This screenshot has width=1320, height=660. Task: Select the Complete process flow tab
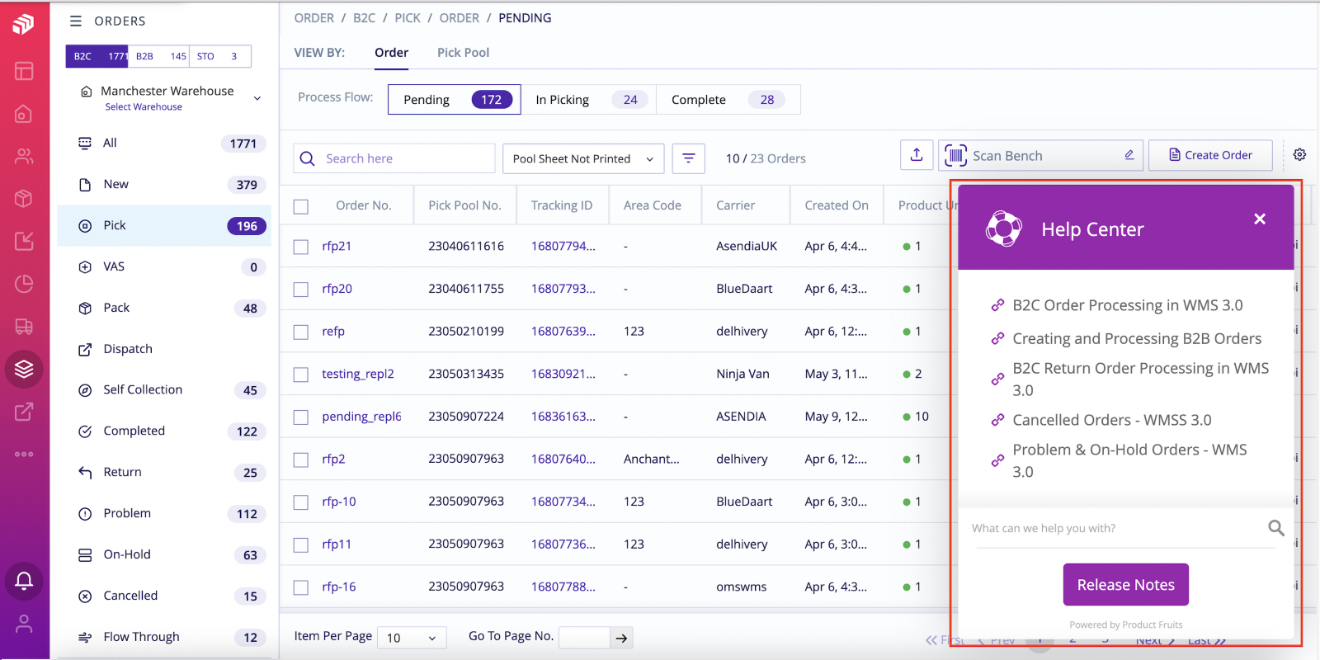click(x=728, y=100)
